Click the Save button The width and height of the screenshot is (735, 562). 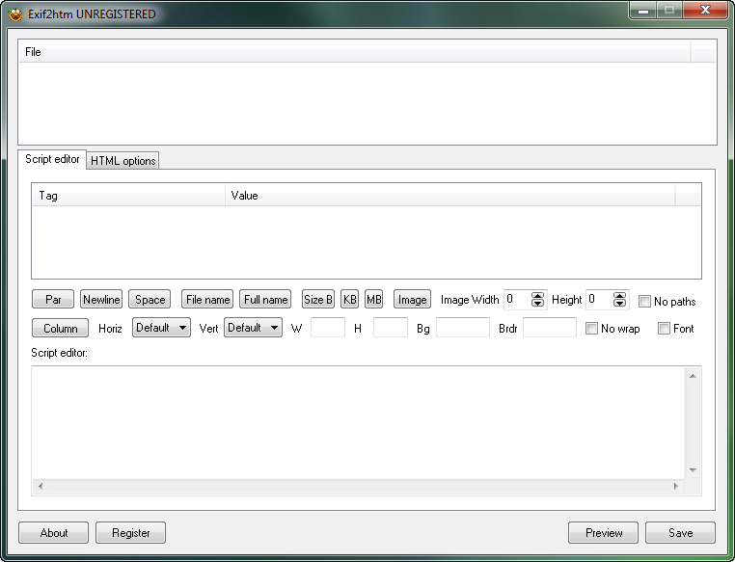pyautogui.click(x=680, y=532)
